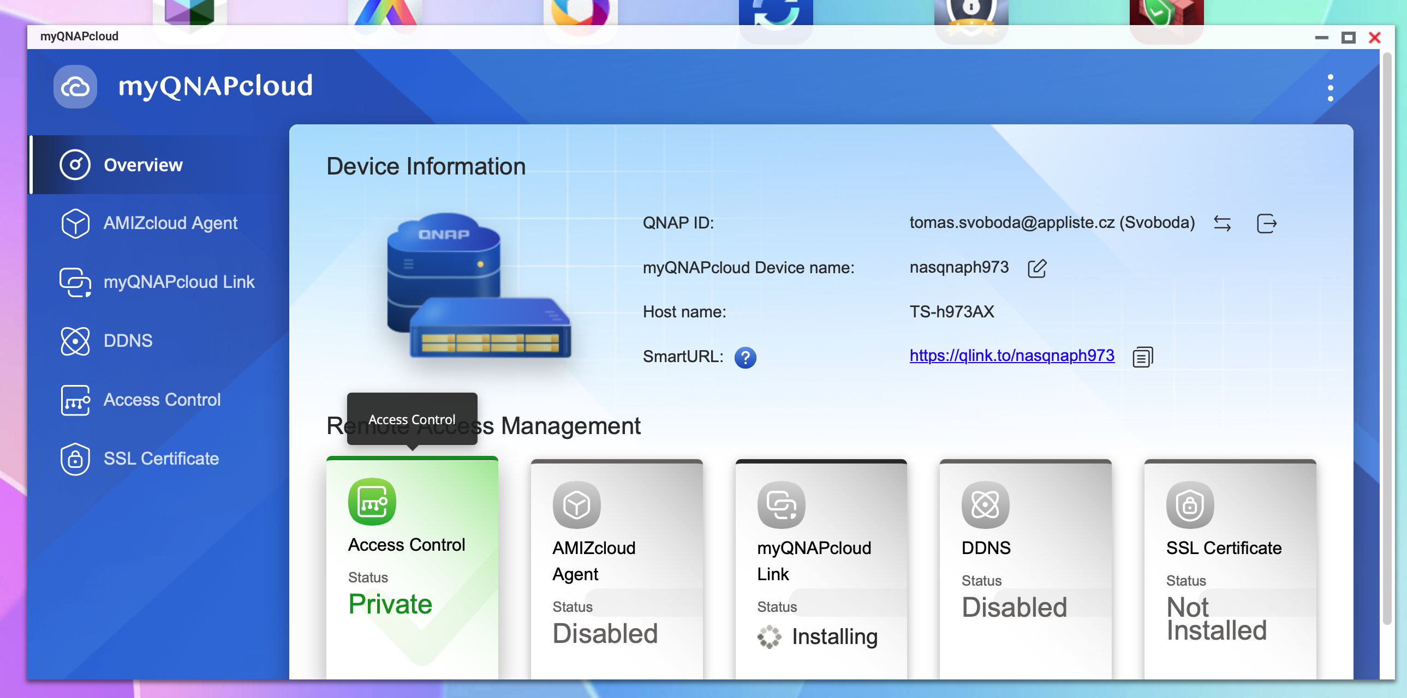The image size is (1407, 698).
Task: Click the AMIZcloud Agent card icon
Action: (x=576, y=505)
